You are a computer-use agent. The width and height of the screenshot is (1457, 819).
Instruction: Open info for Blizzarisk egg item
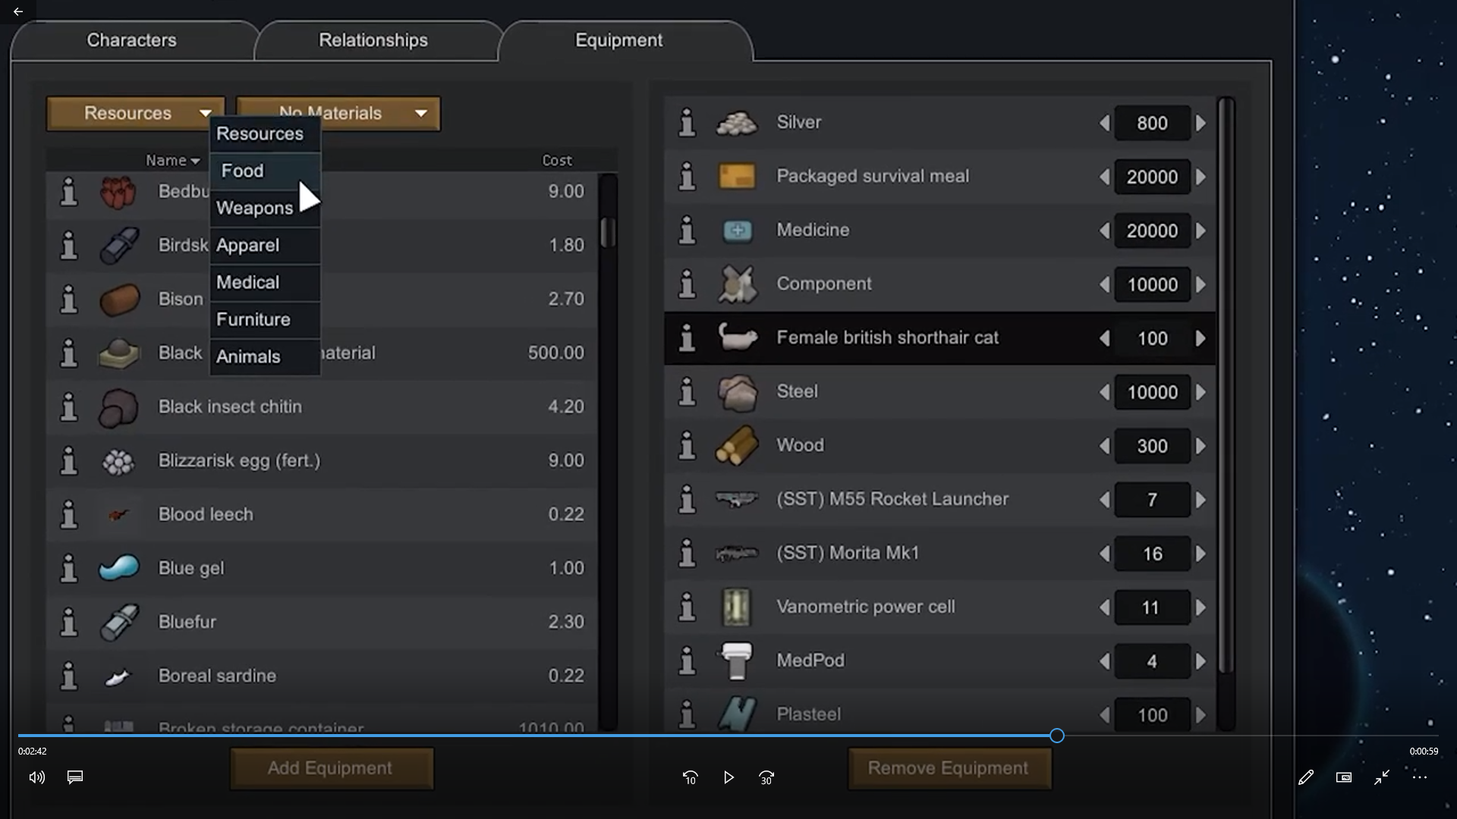pyautogui.click(x=69, y=460)
